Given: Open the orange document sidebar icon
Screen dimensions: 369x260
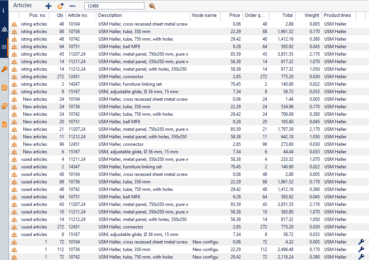Looking at the screenshot, I should coord(5,124).
